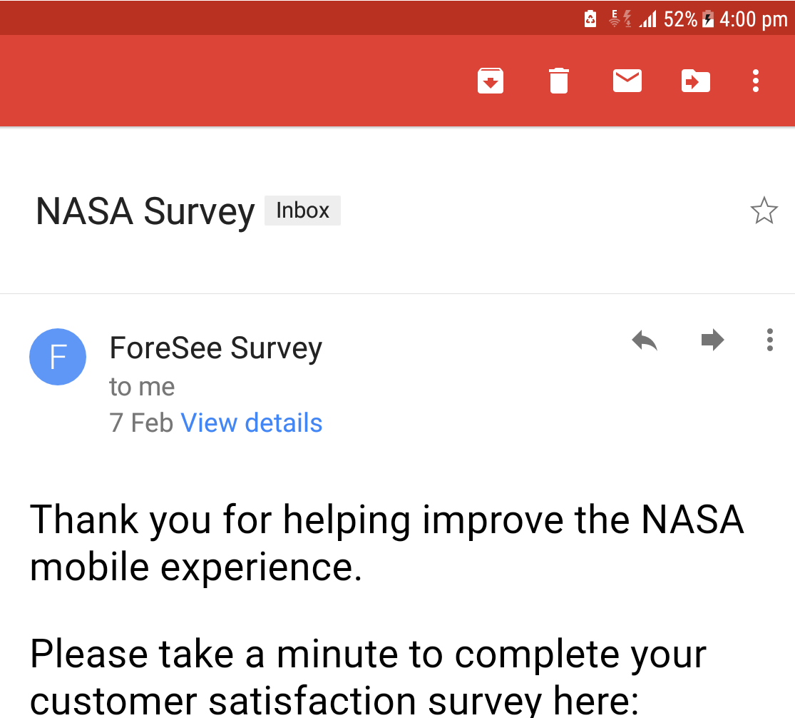This screenshot has height=718, width=795.
Task: Tap the 4:00 pm clock
Action: pyautogui.click(x=754, y=19)
